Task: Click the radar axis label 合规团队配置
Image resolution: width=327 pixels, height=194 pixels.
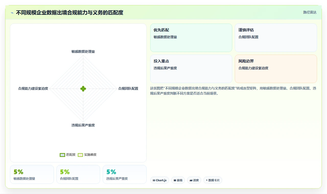Action: (128, 89)
